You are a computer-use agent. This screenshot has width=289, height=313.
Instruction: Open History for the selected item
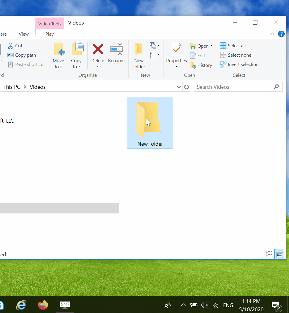(201, 65)
